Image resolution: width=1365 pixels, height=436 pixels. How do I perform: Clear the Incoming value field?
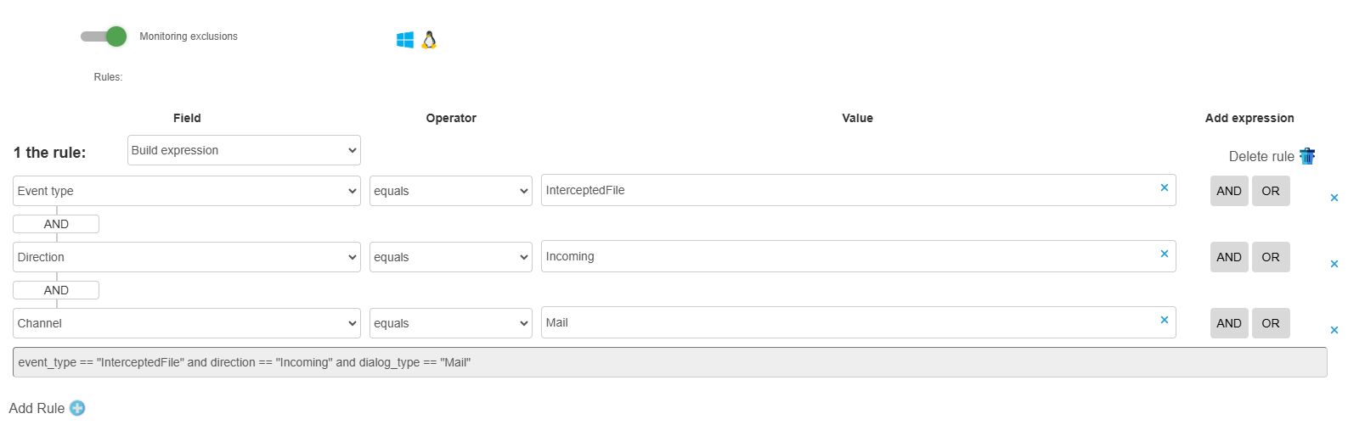click(1165, 254)
